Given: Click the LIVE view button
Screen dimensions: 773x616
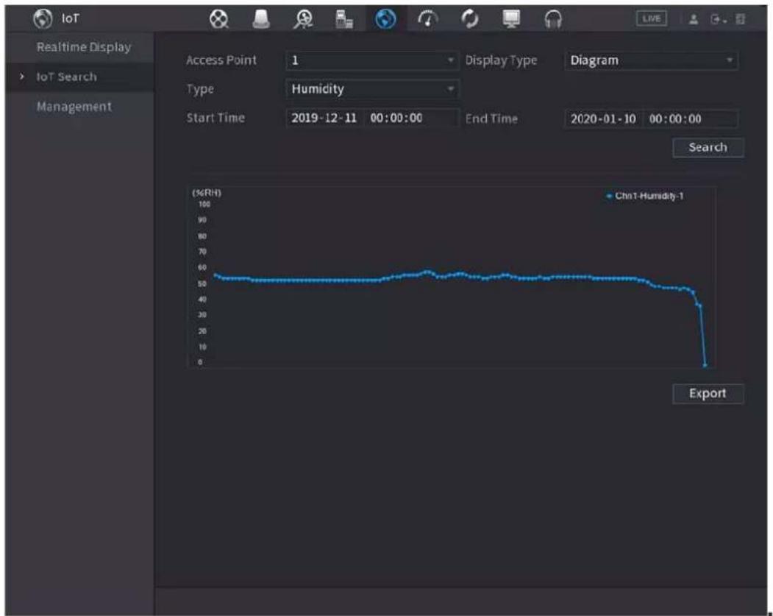Looking at the screenshot, I should (x=652, y=18).
